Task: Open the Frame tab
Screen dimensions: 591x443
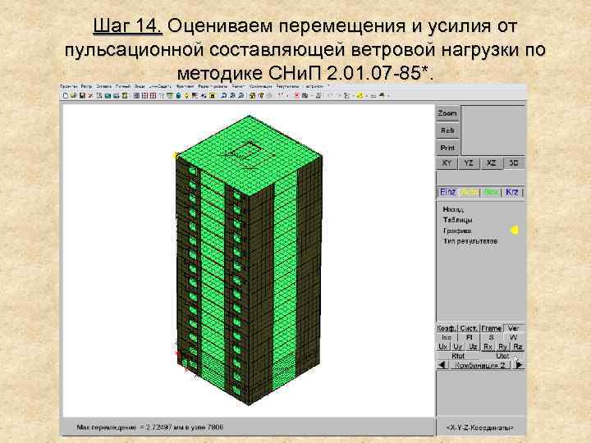Action: coord(492,328)
